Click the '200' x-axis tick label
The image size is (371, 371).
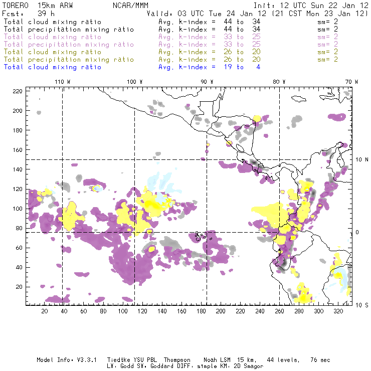pyautogui.click(x=221, y=311)
